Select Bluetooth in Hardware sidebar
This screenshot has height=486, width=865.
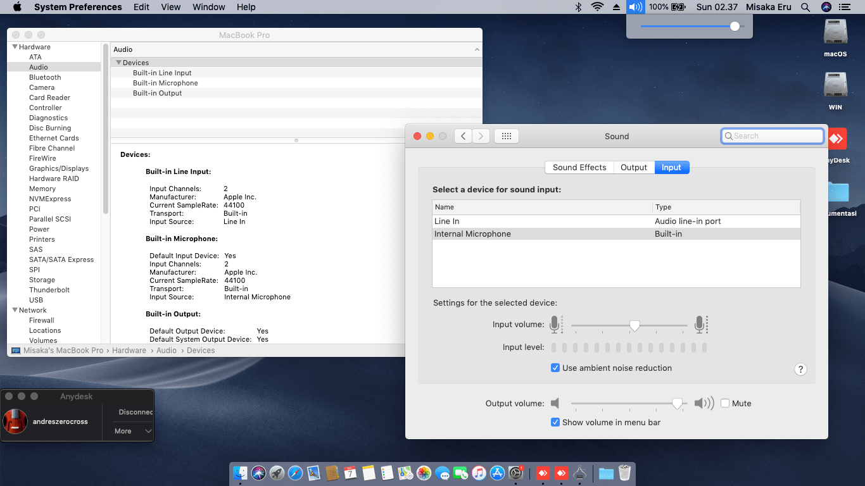[x=45, y=77]
